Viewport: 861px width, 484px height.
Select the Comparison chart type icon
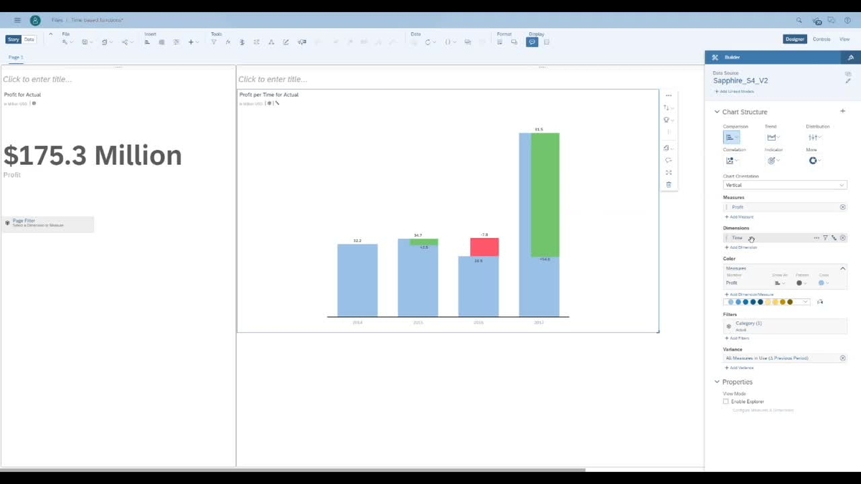point(730,138)
